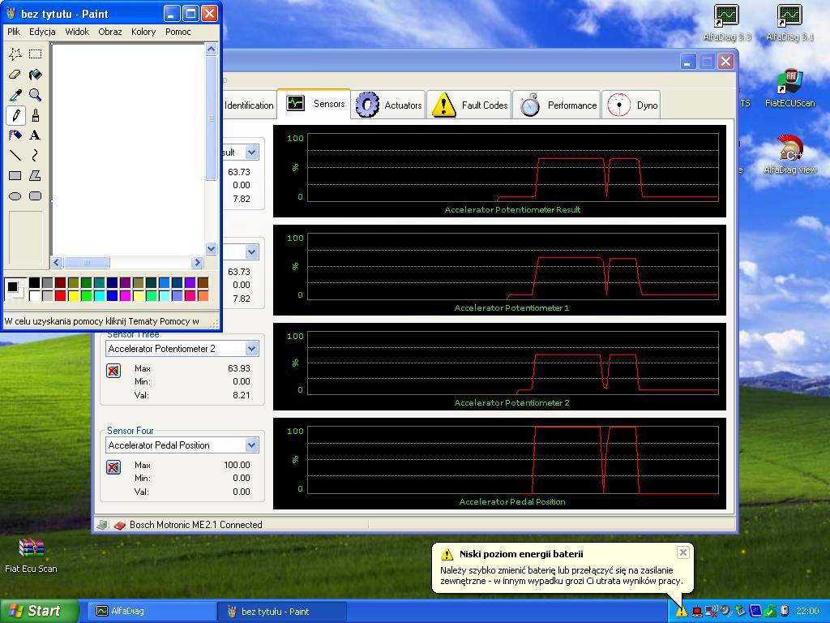Pick the Rounded Rectangle tool in Paint

click(x=36, y=196)
